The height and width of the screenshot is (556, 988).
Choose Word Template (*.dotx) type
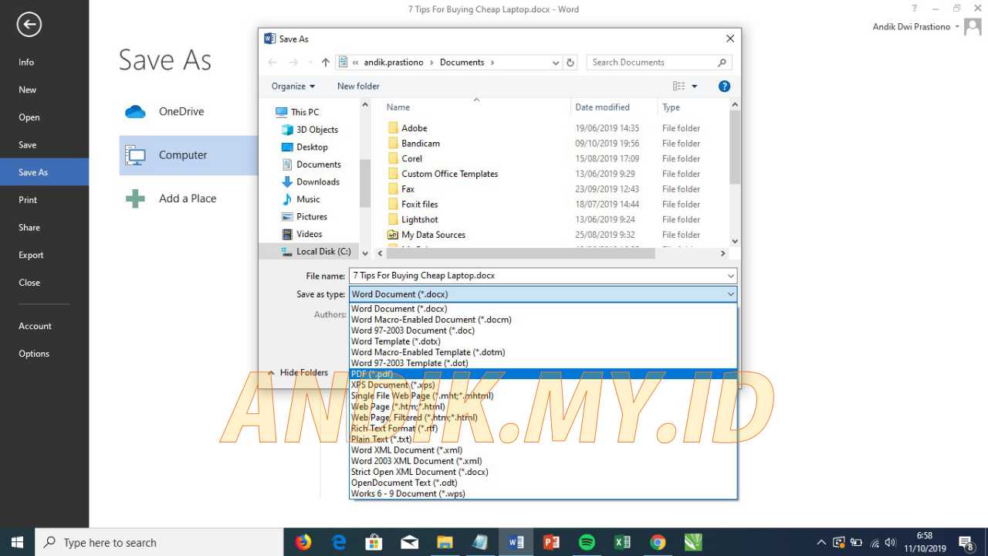tap(543, 341)
